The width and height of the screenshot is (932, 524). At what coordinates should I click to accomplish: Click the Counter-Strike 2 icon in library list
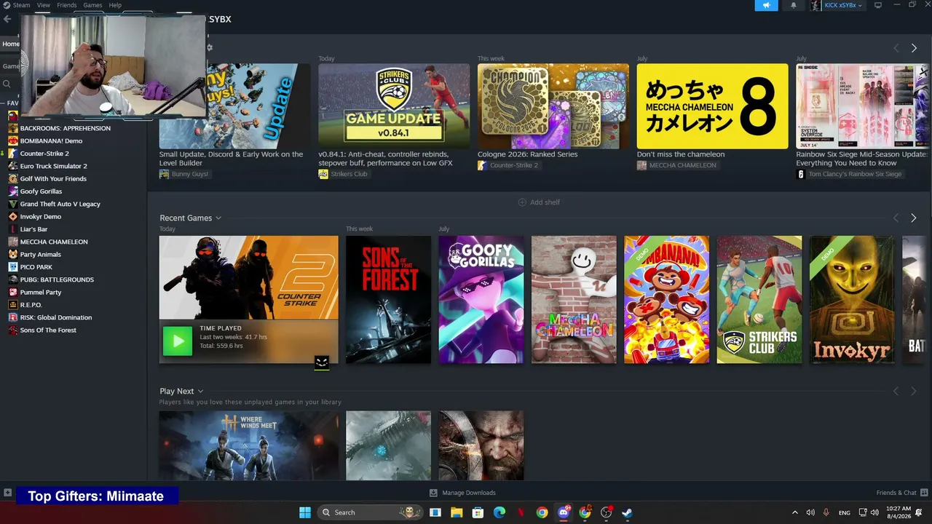pyautogui.click(x=13, y=154)
